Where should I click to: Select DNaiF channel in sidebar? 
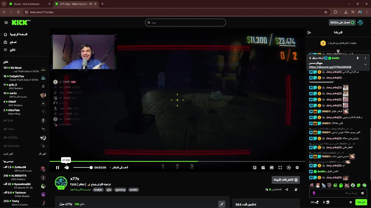25,103
